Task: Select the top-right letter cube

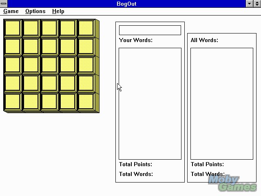Action: coord(86,28)
